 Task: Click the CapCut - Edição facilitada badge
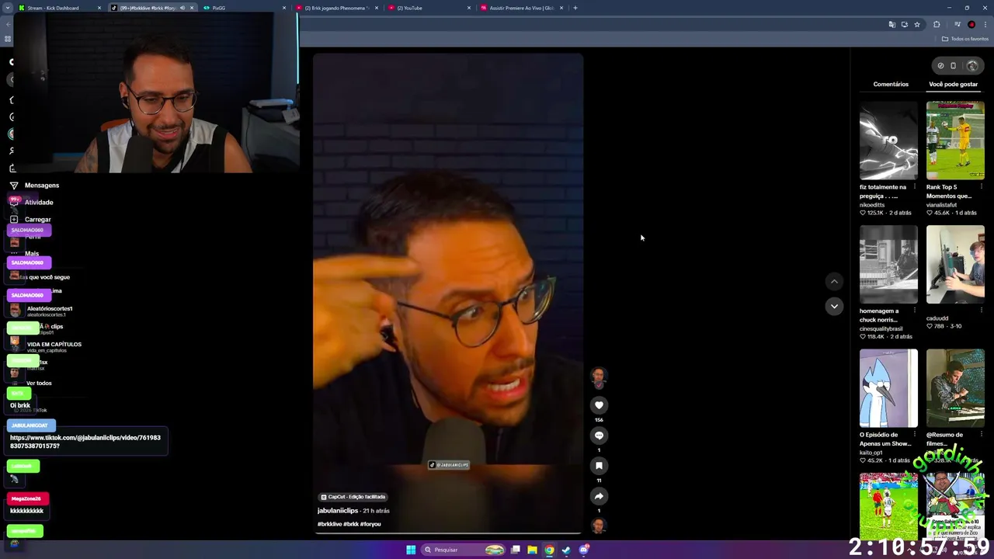353,497
